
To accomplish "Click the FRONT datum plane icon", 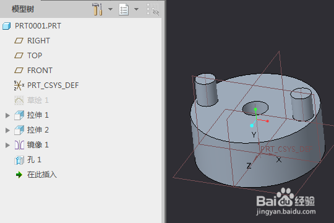I will tap(19, 71).
